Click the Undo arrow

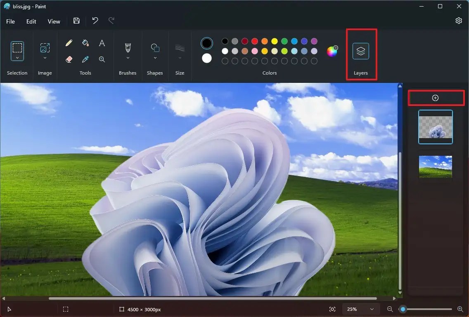pyautogui.click(x=95, y=21)
